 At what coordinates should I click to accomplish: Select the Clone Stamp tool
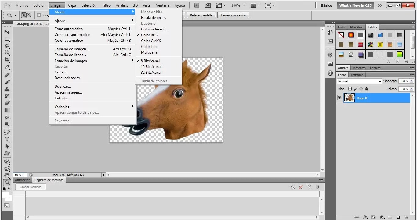(7, 89)
